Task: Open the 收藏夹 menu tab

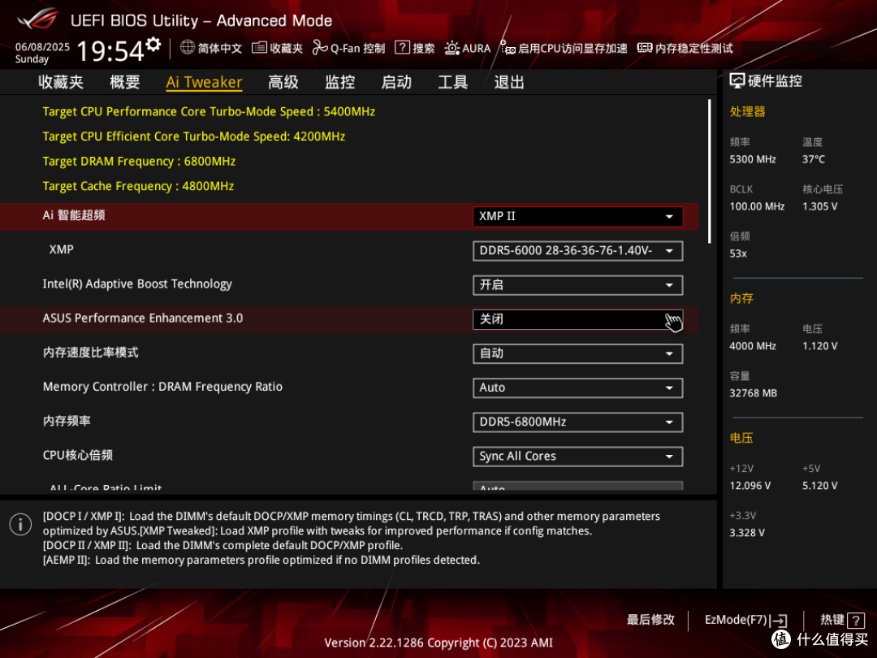Action: tap(61, 82)
